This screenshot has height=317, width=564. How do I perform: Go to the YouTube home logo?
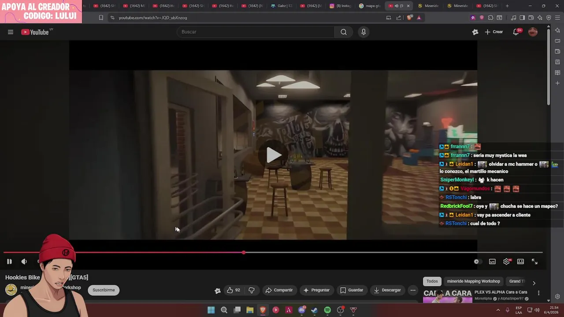tap(36, 32)
